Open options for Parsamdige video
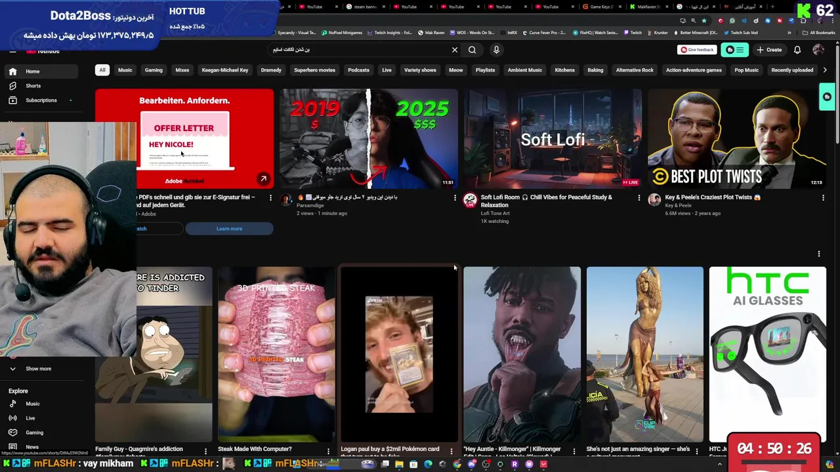The image size is (840, 472). [x=455, y=197]
